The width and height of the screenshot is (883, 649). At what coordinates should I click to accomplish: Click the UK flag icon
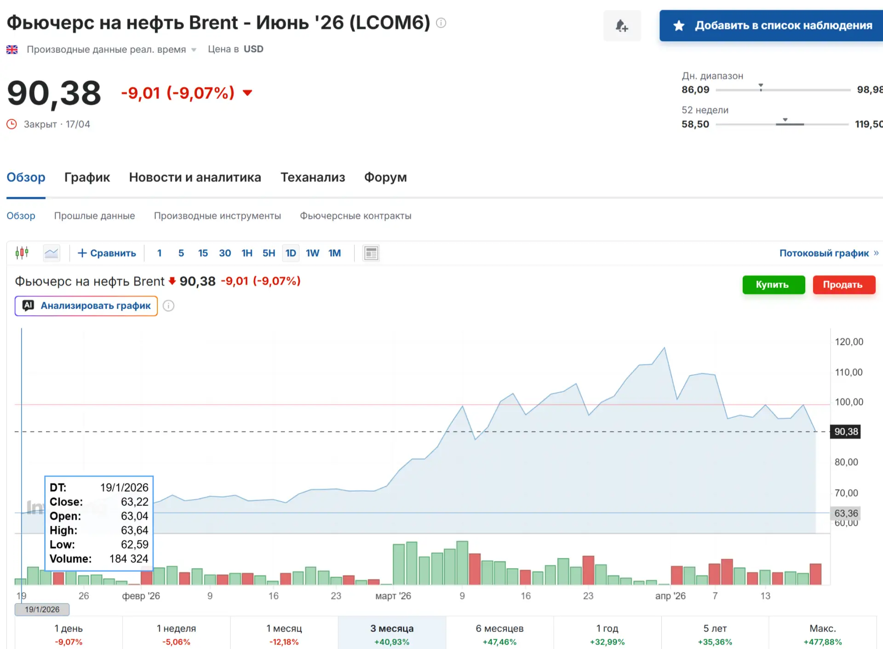pos(12,49)
